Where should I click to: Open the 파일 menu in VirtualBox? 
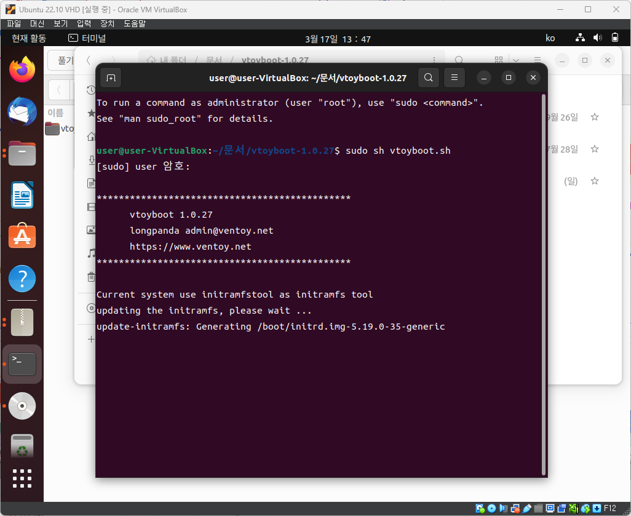[14, 24]
